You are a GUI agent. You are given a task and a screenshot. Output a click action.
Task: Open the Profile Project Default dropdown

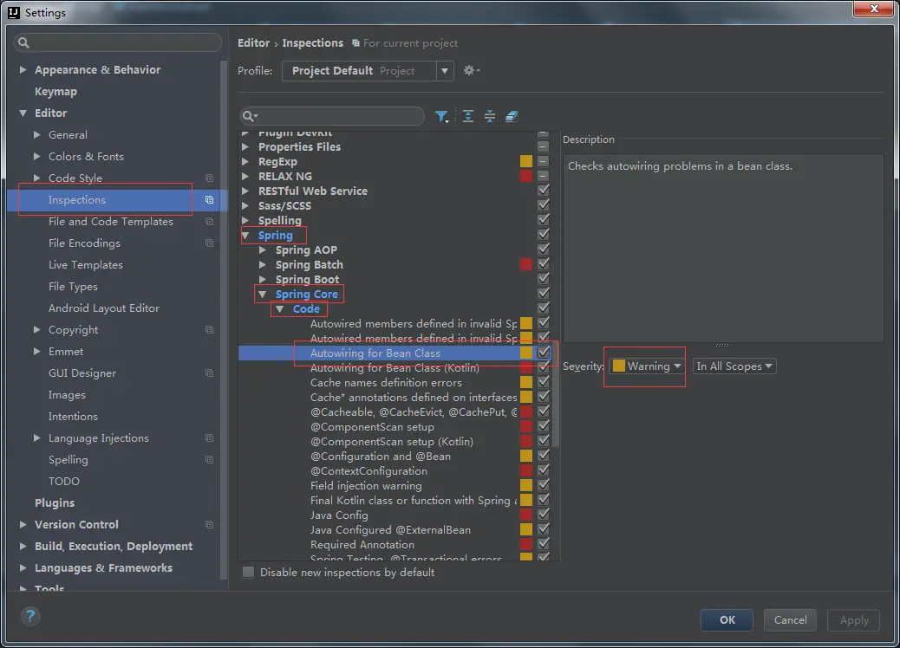click(x=368, y=70)
